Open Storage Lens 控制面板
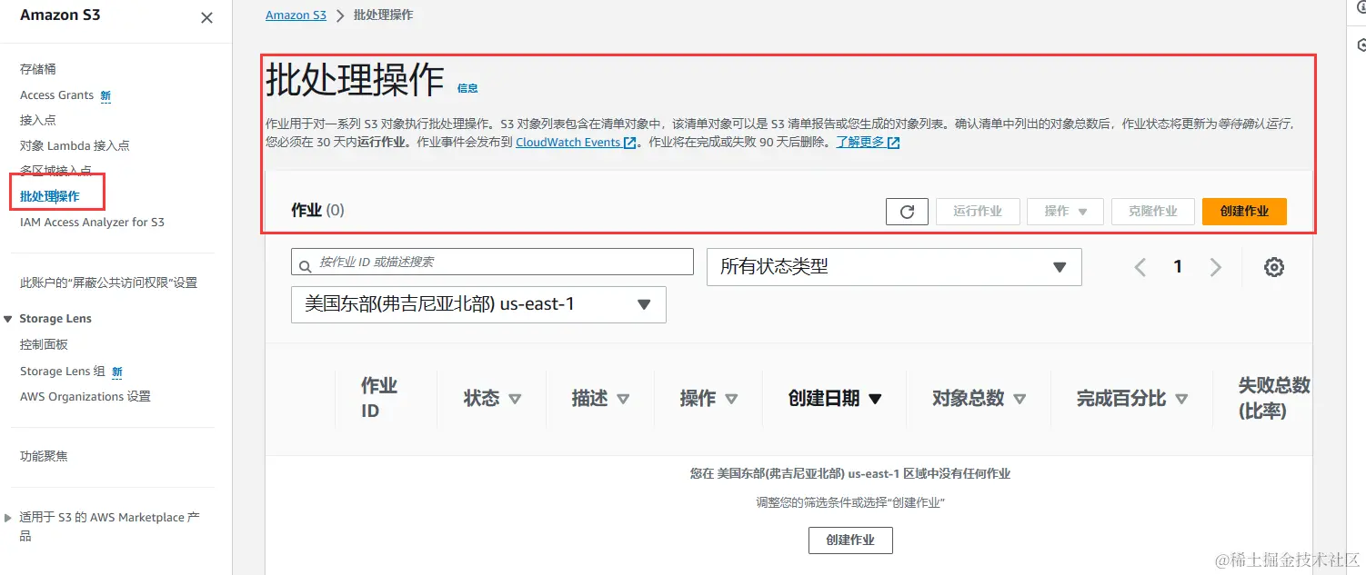This screenshot has width=1366, height=575. 44,344
